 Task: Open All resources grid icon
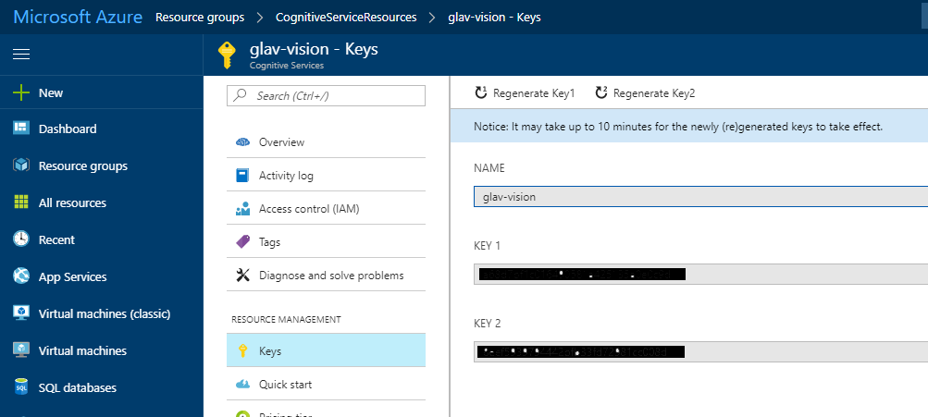coord(21,202)
